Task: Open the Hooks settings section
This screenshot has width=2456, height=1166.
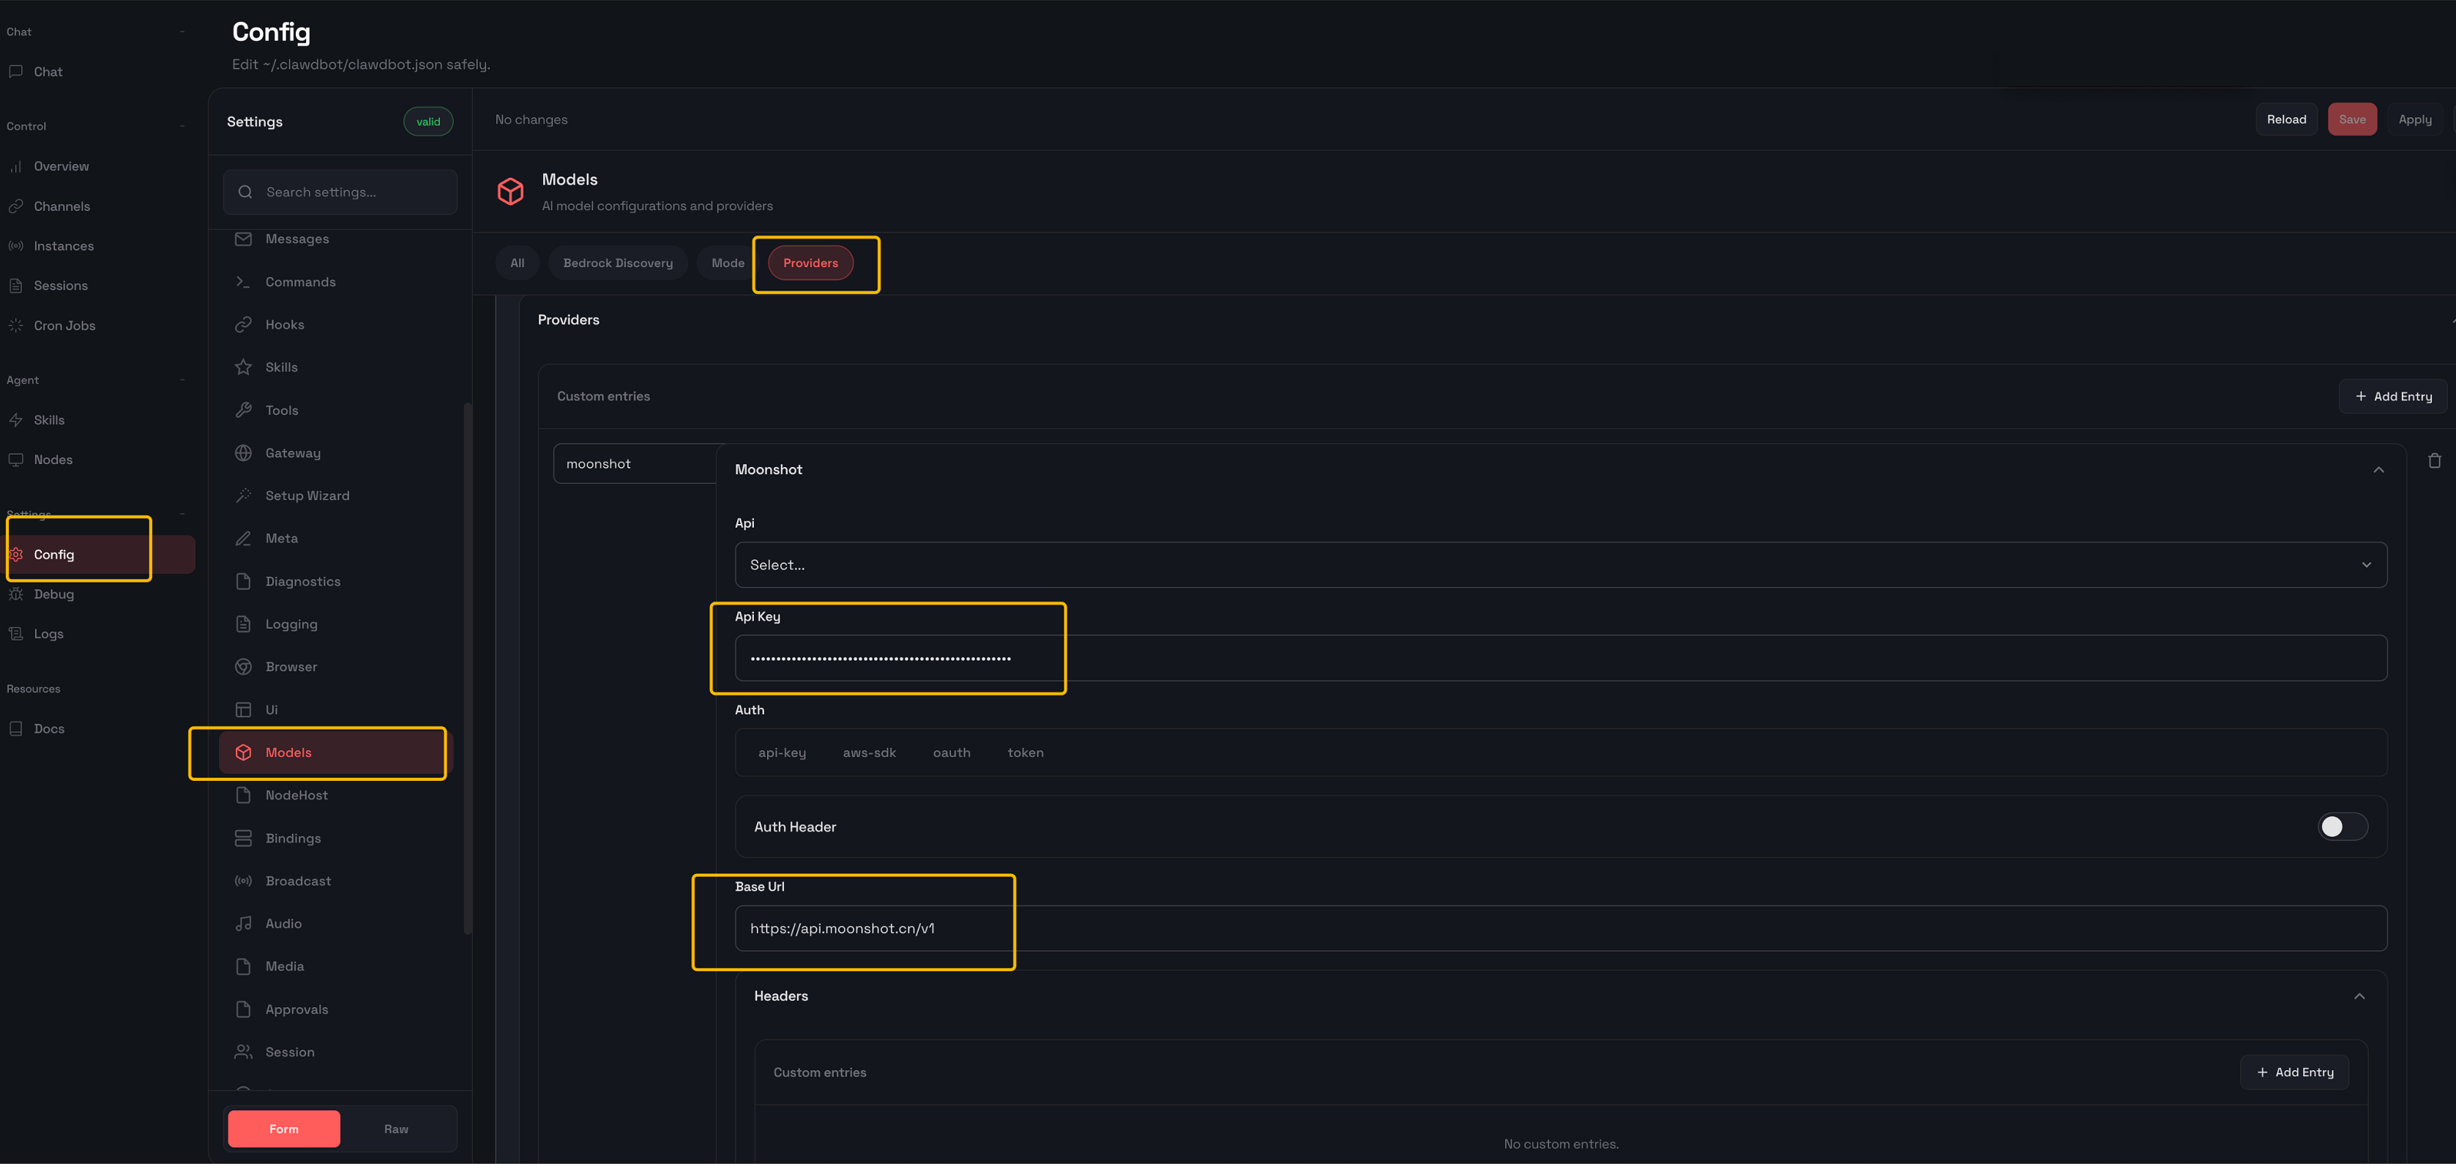Action: point(284,325)
